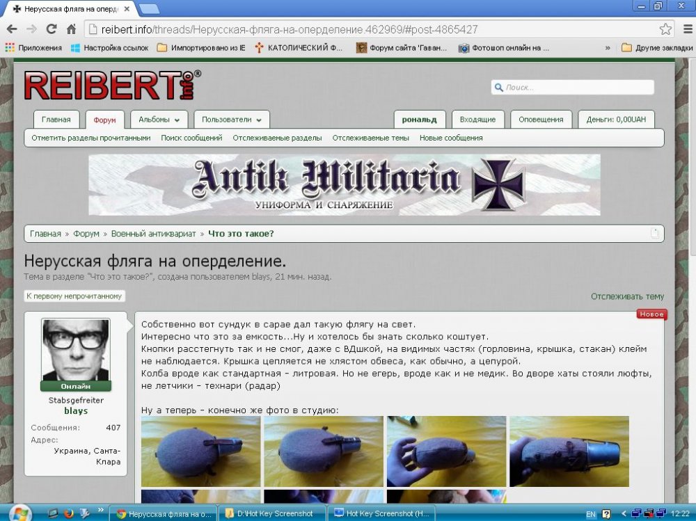Open the Что это такое? breadcrumb
This screenshot has height=521, width=696.
point(241,234)
